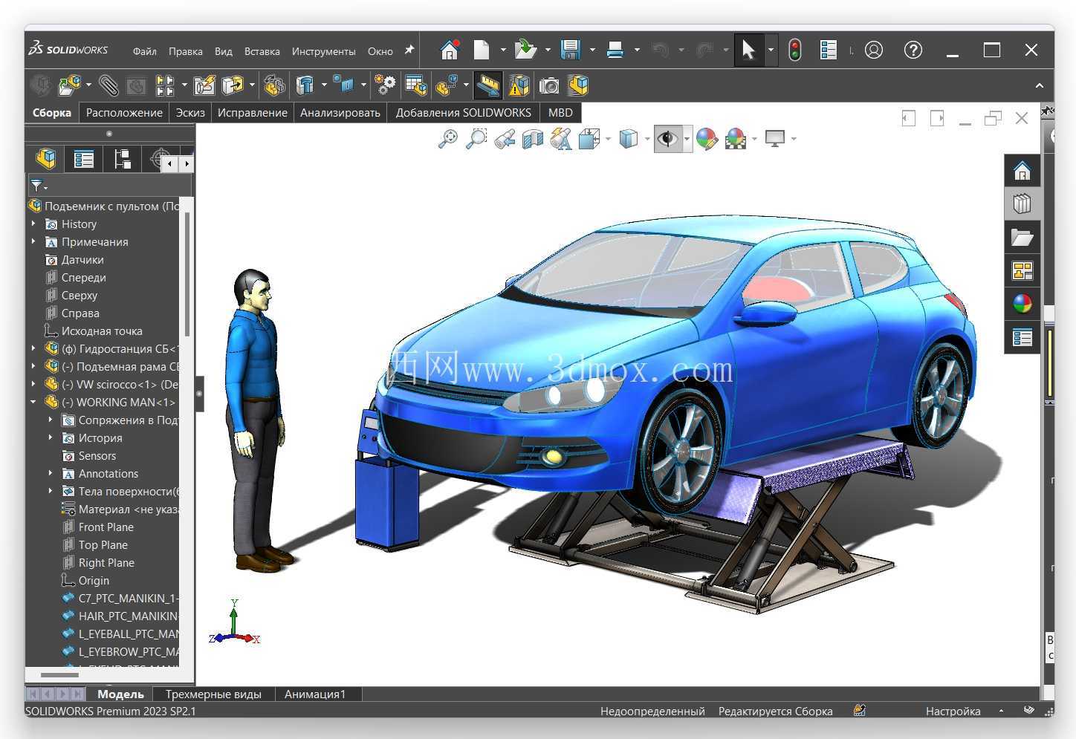Expand the Примечания node
Screen dimensions: 1076x739
pos(33,241)
